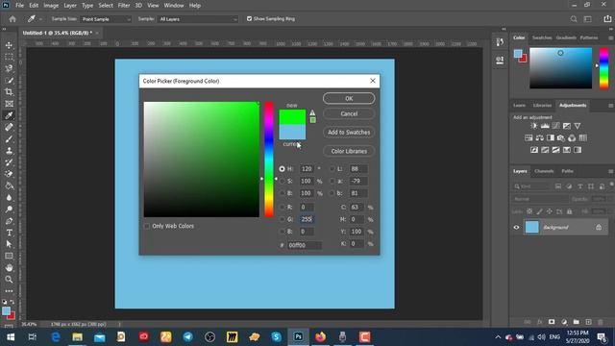The image size is (615, 346).
Task: Click the current color blue swatch
Action: click(x=292, y=132)
